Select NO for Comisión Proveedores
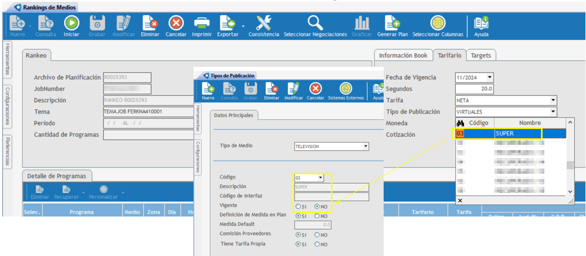The image size is (586, 256). click(x=317, y=235)
